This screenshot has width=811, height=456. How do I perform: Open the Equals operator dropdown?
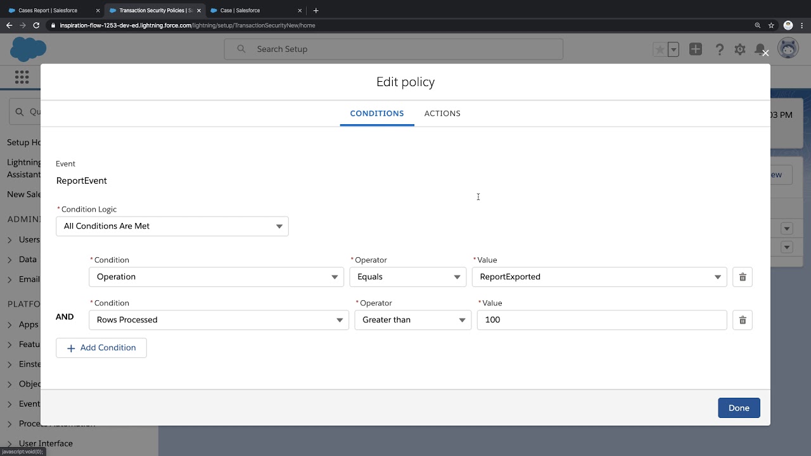click(x=408, y=277)
